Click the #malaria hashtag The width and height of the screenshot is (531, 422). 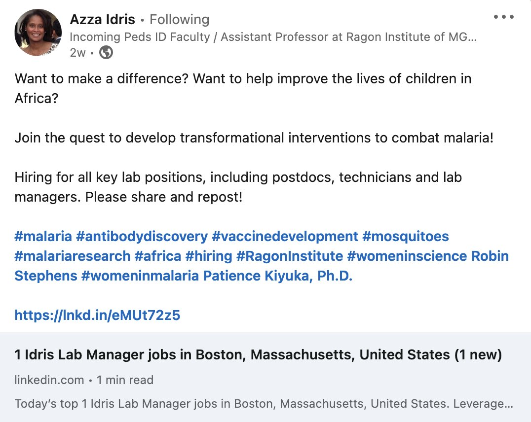tap(43, 237)
